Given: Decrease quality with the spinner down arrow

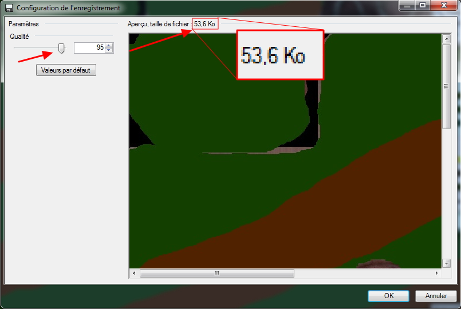Looking at the screenshot, I should [109, 50].
